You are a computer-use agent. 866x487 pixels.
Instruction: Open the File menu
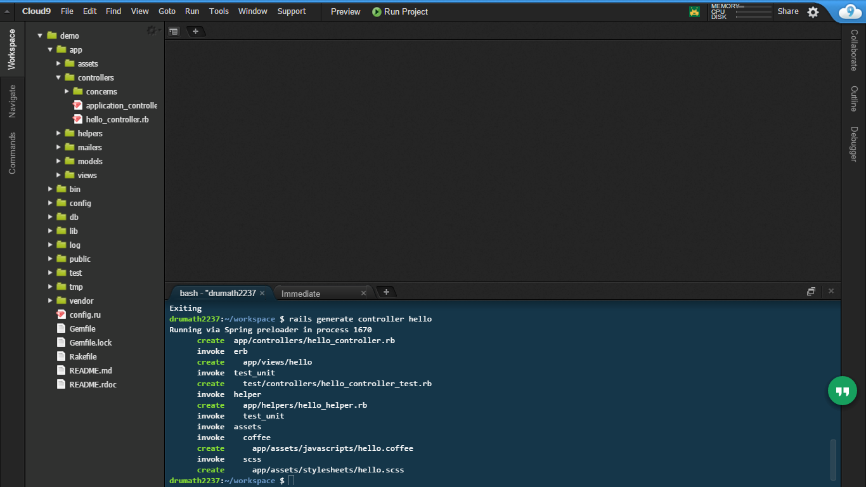67,11
